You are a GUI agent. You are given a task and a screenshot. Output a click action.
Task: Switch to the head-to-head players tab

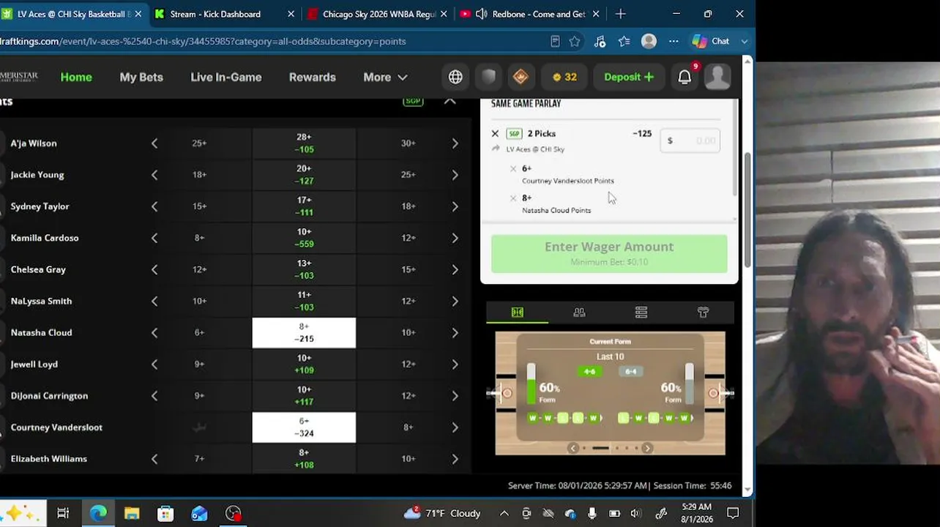coord(579,313)
